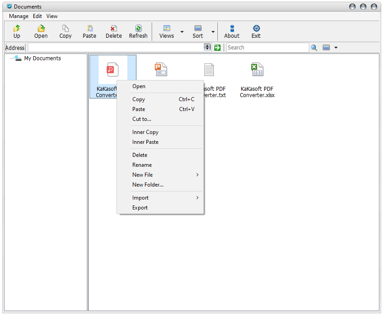Screen dimensions: 383x316
Task: Choose Open in the context menu
Action: [x=161, y=86]
